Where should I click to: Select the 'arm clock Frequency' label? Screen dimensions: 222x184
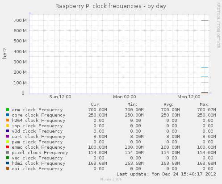coord(37,110)
